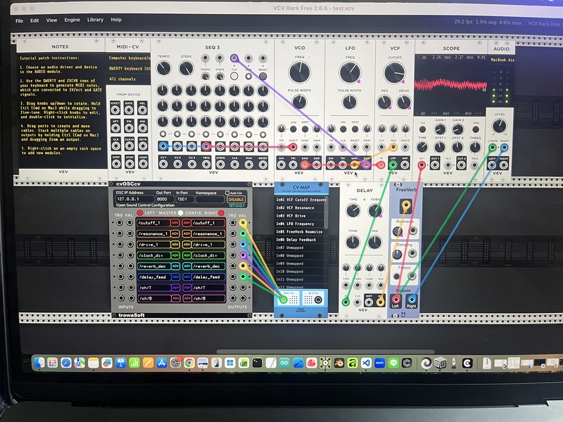This screenshot has width=563, height=422.
Task: Toggle the Auto Con checkbox in cvOSCcv
Action: pos(227,193)
